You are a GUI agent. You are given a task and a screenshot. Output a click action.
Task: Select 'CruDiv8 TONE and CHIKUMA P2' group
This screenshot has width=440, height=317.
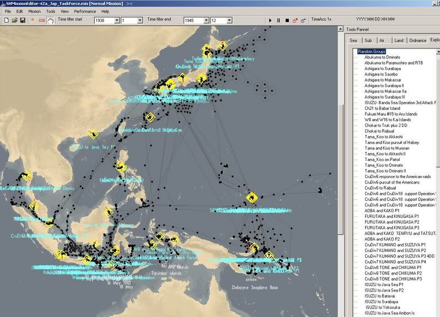[x=393, y=273]
